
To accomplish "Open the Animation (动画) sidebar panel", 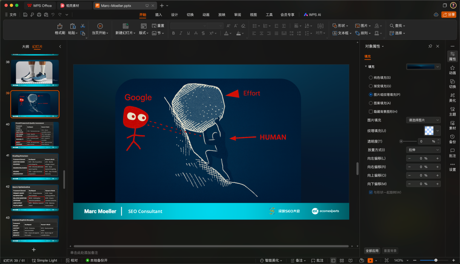I will tap(452, 70).
